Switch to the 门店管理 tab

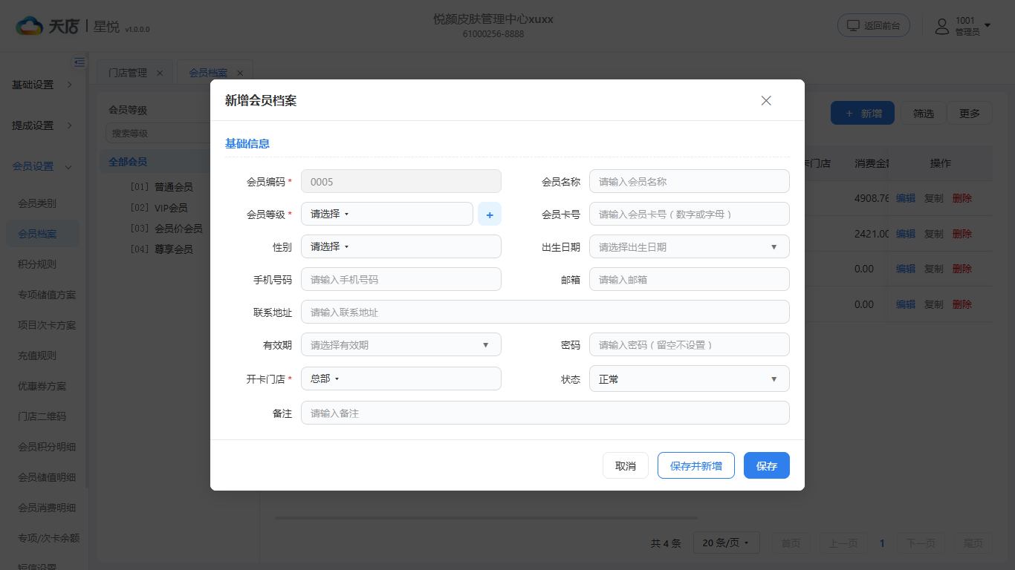pyautogui.click(x=128, y=73)
